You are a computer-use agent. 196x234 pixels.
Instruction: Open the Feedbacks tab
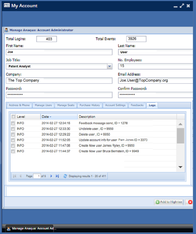tap(137, 105)
